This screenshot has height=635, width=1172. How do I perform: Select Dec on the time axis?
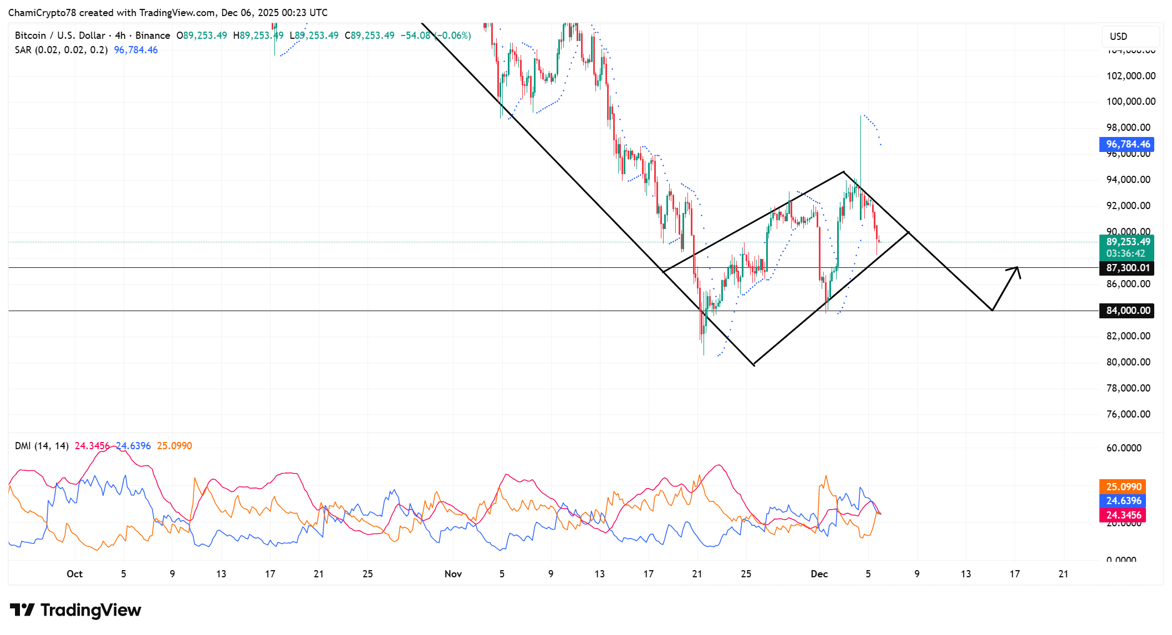820,574
